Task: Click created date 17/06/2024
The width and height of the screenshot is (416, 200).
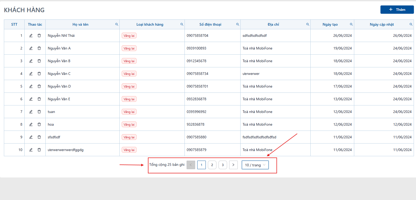Action: click(x=343, y=86)
